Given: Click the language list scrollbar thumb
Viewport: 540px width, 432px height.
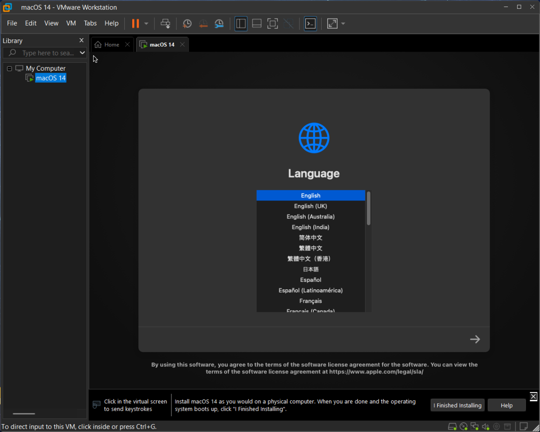Looking at the screenshot, I should pyautogui.click(x=369, y=208).
